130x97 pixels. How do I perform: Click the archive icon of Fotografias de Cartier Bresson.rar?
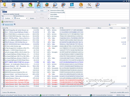4,30
